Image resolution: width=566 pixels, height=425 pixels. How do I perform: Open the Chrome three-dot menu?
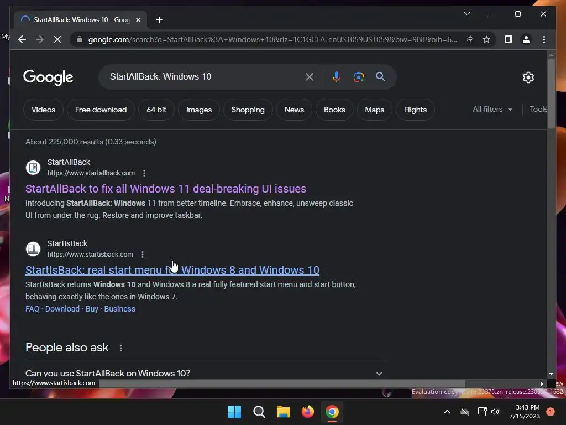(x=544, y=39)
